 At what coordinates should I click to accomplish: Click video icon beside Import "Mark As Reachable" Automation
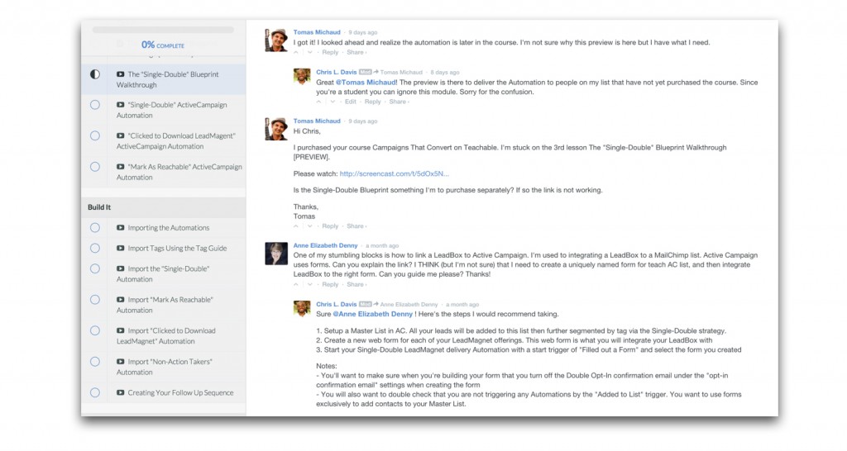coord(121,300)
